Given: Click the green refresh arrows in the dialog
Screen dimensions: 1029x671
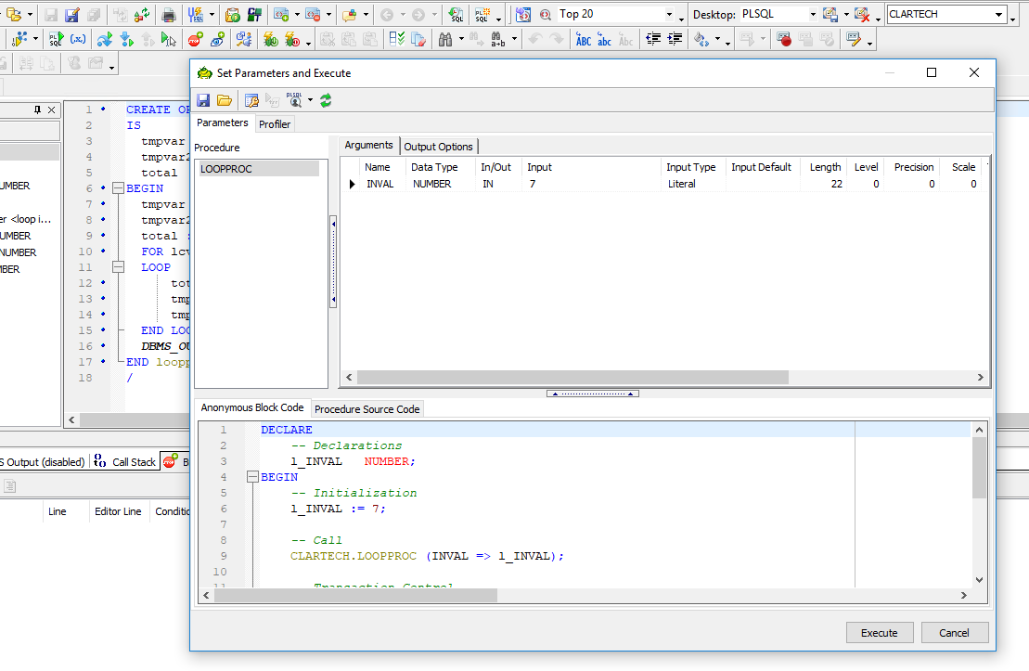Looking at the screenshot, I should (326, 100).
